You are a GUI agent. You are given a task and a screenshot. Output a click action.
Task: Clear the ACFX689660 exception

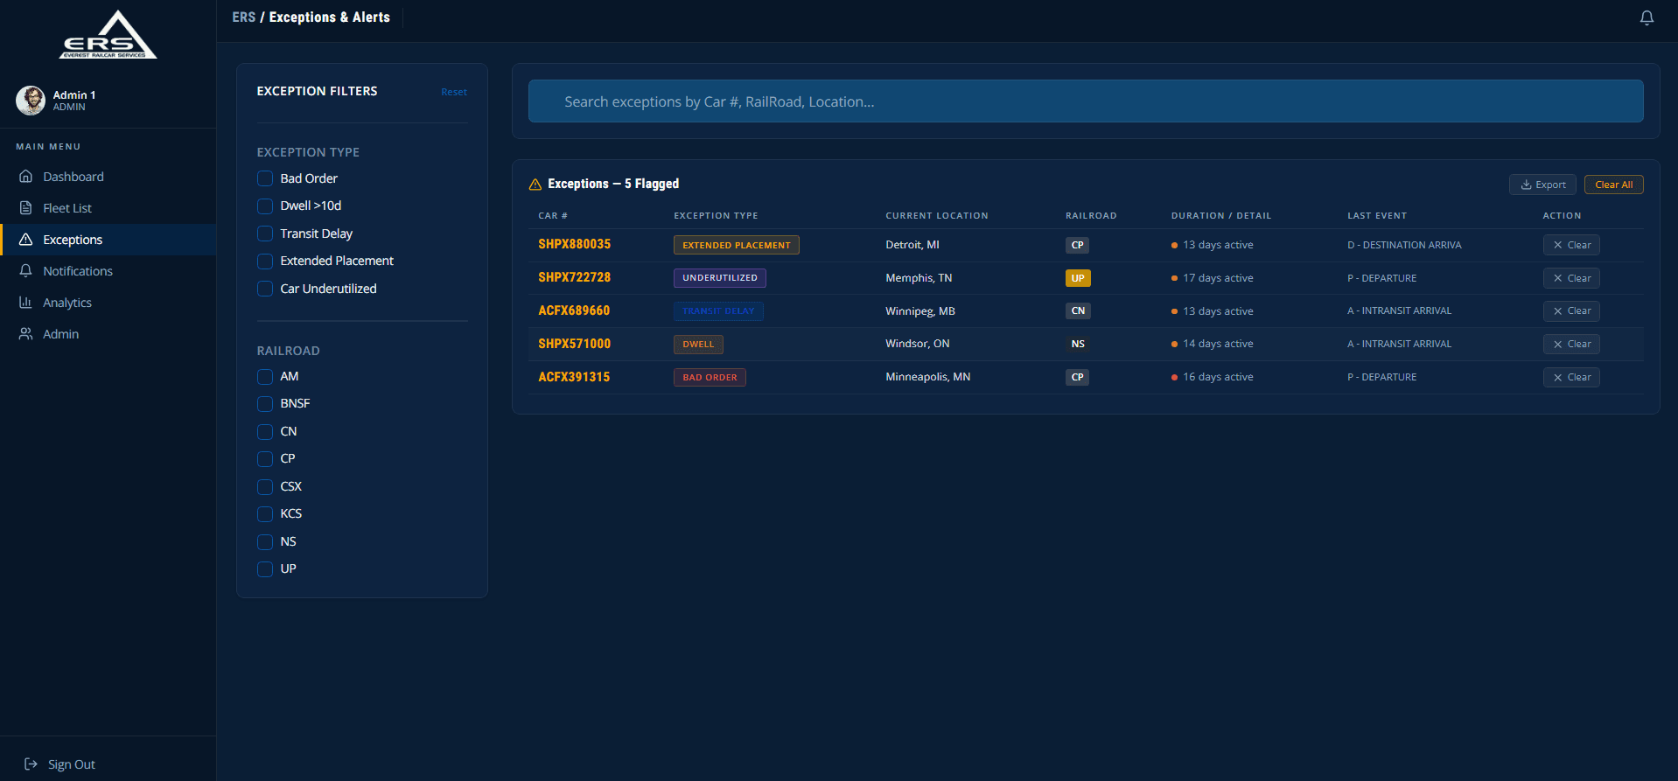coord(1571,311)
